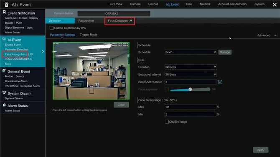Image resolution: width=280 pixels, height=157 pixels.
Task: Switch to Live View menu
Action: coord(116,4)
